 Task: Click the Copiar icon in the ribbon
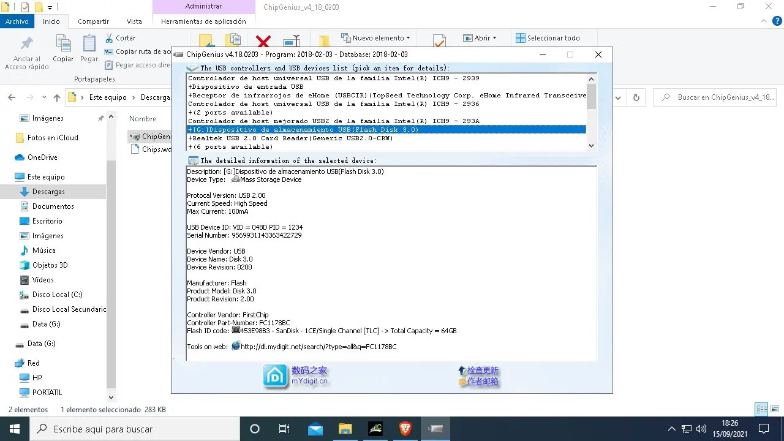click(x=63, y=43)
